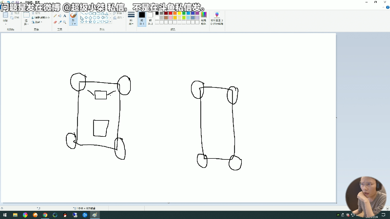Collapse the ribbon with the chevron arrow

(x=383, y=7)
